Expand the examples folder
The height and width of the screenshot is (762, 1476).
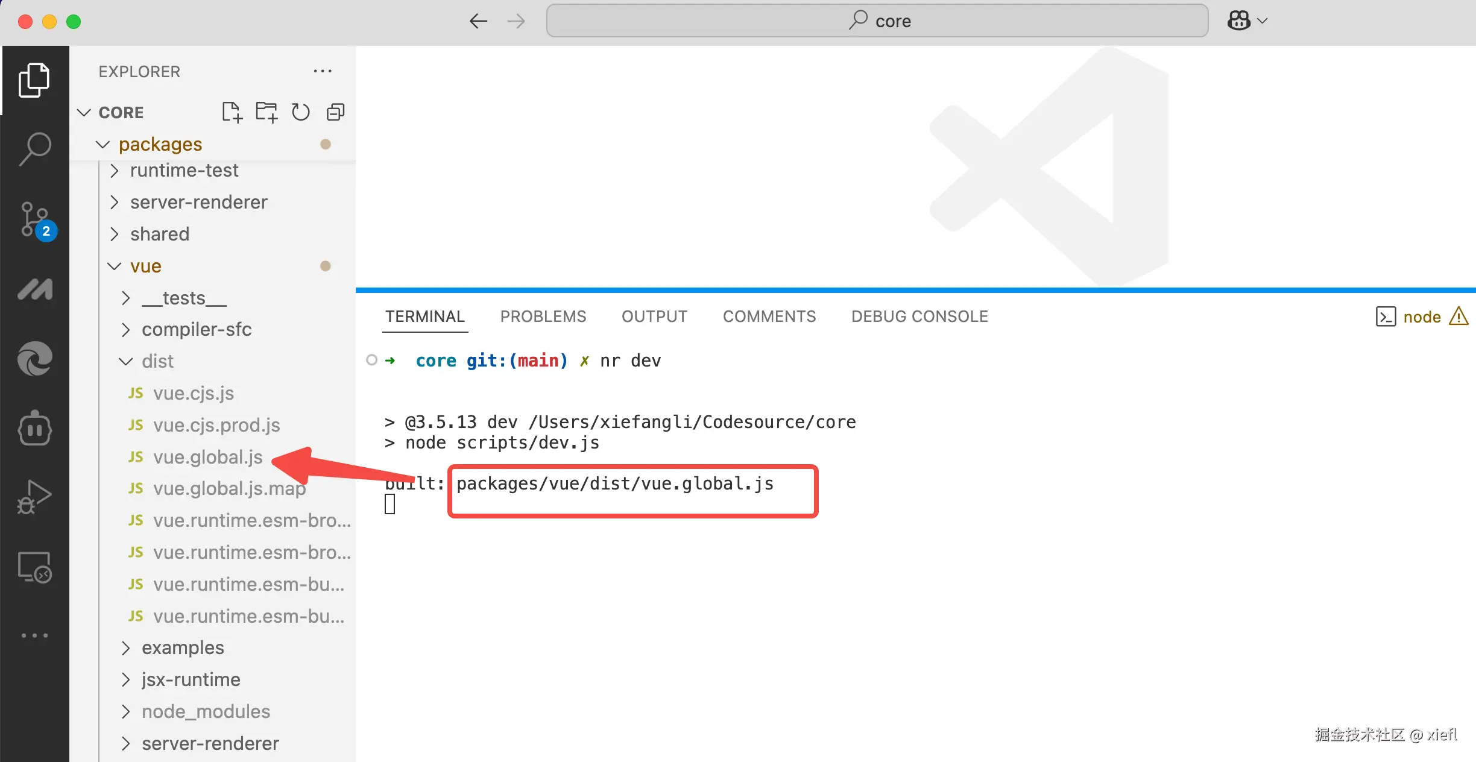click(x=182, y=647)
